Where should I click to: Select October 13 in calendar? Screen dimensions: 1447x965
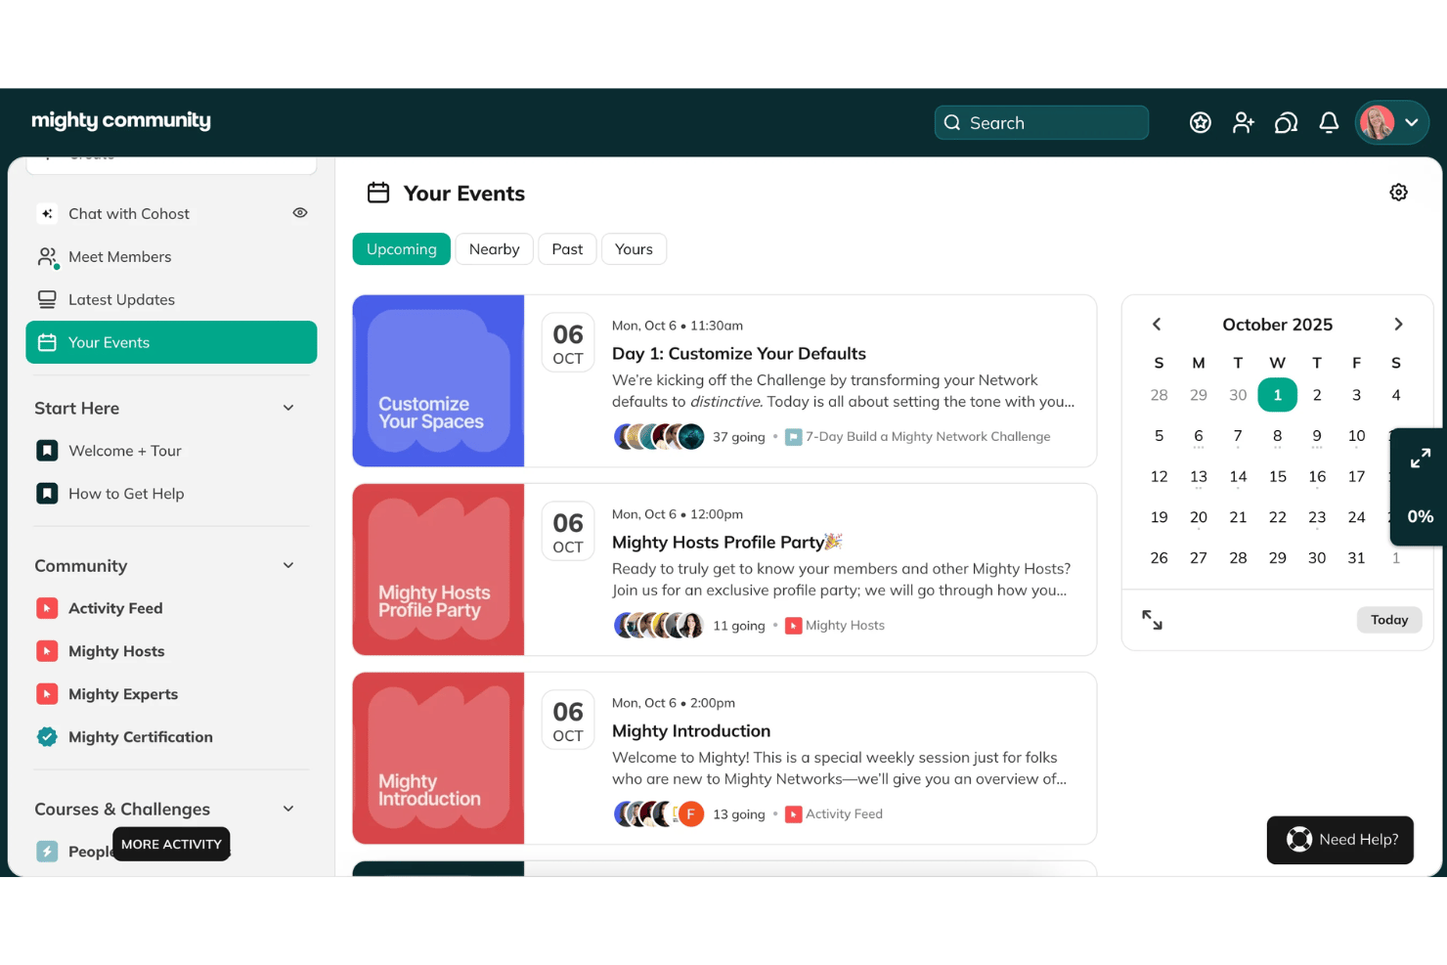click(1199, 476)
